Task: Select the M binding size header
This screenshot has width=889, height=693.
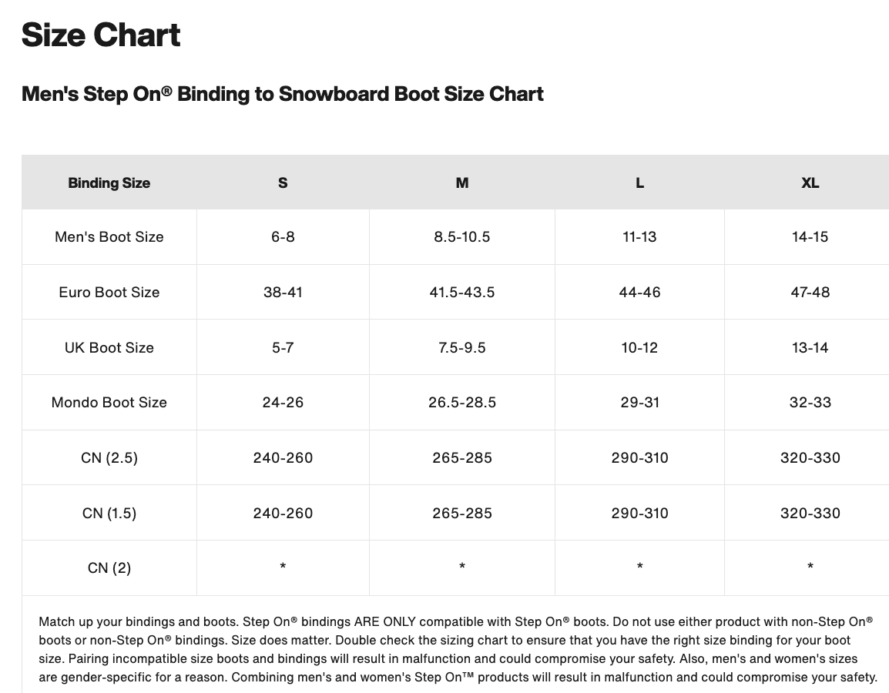Action: (x=461, y=182)
